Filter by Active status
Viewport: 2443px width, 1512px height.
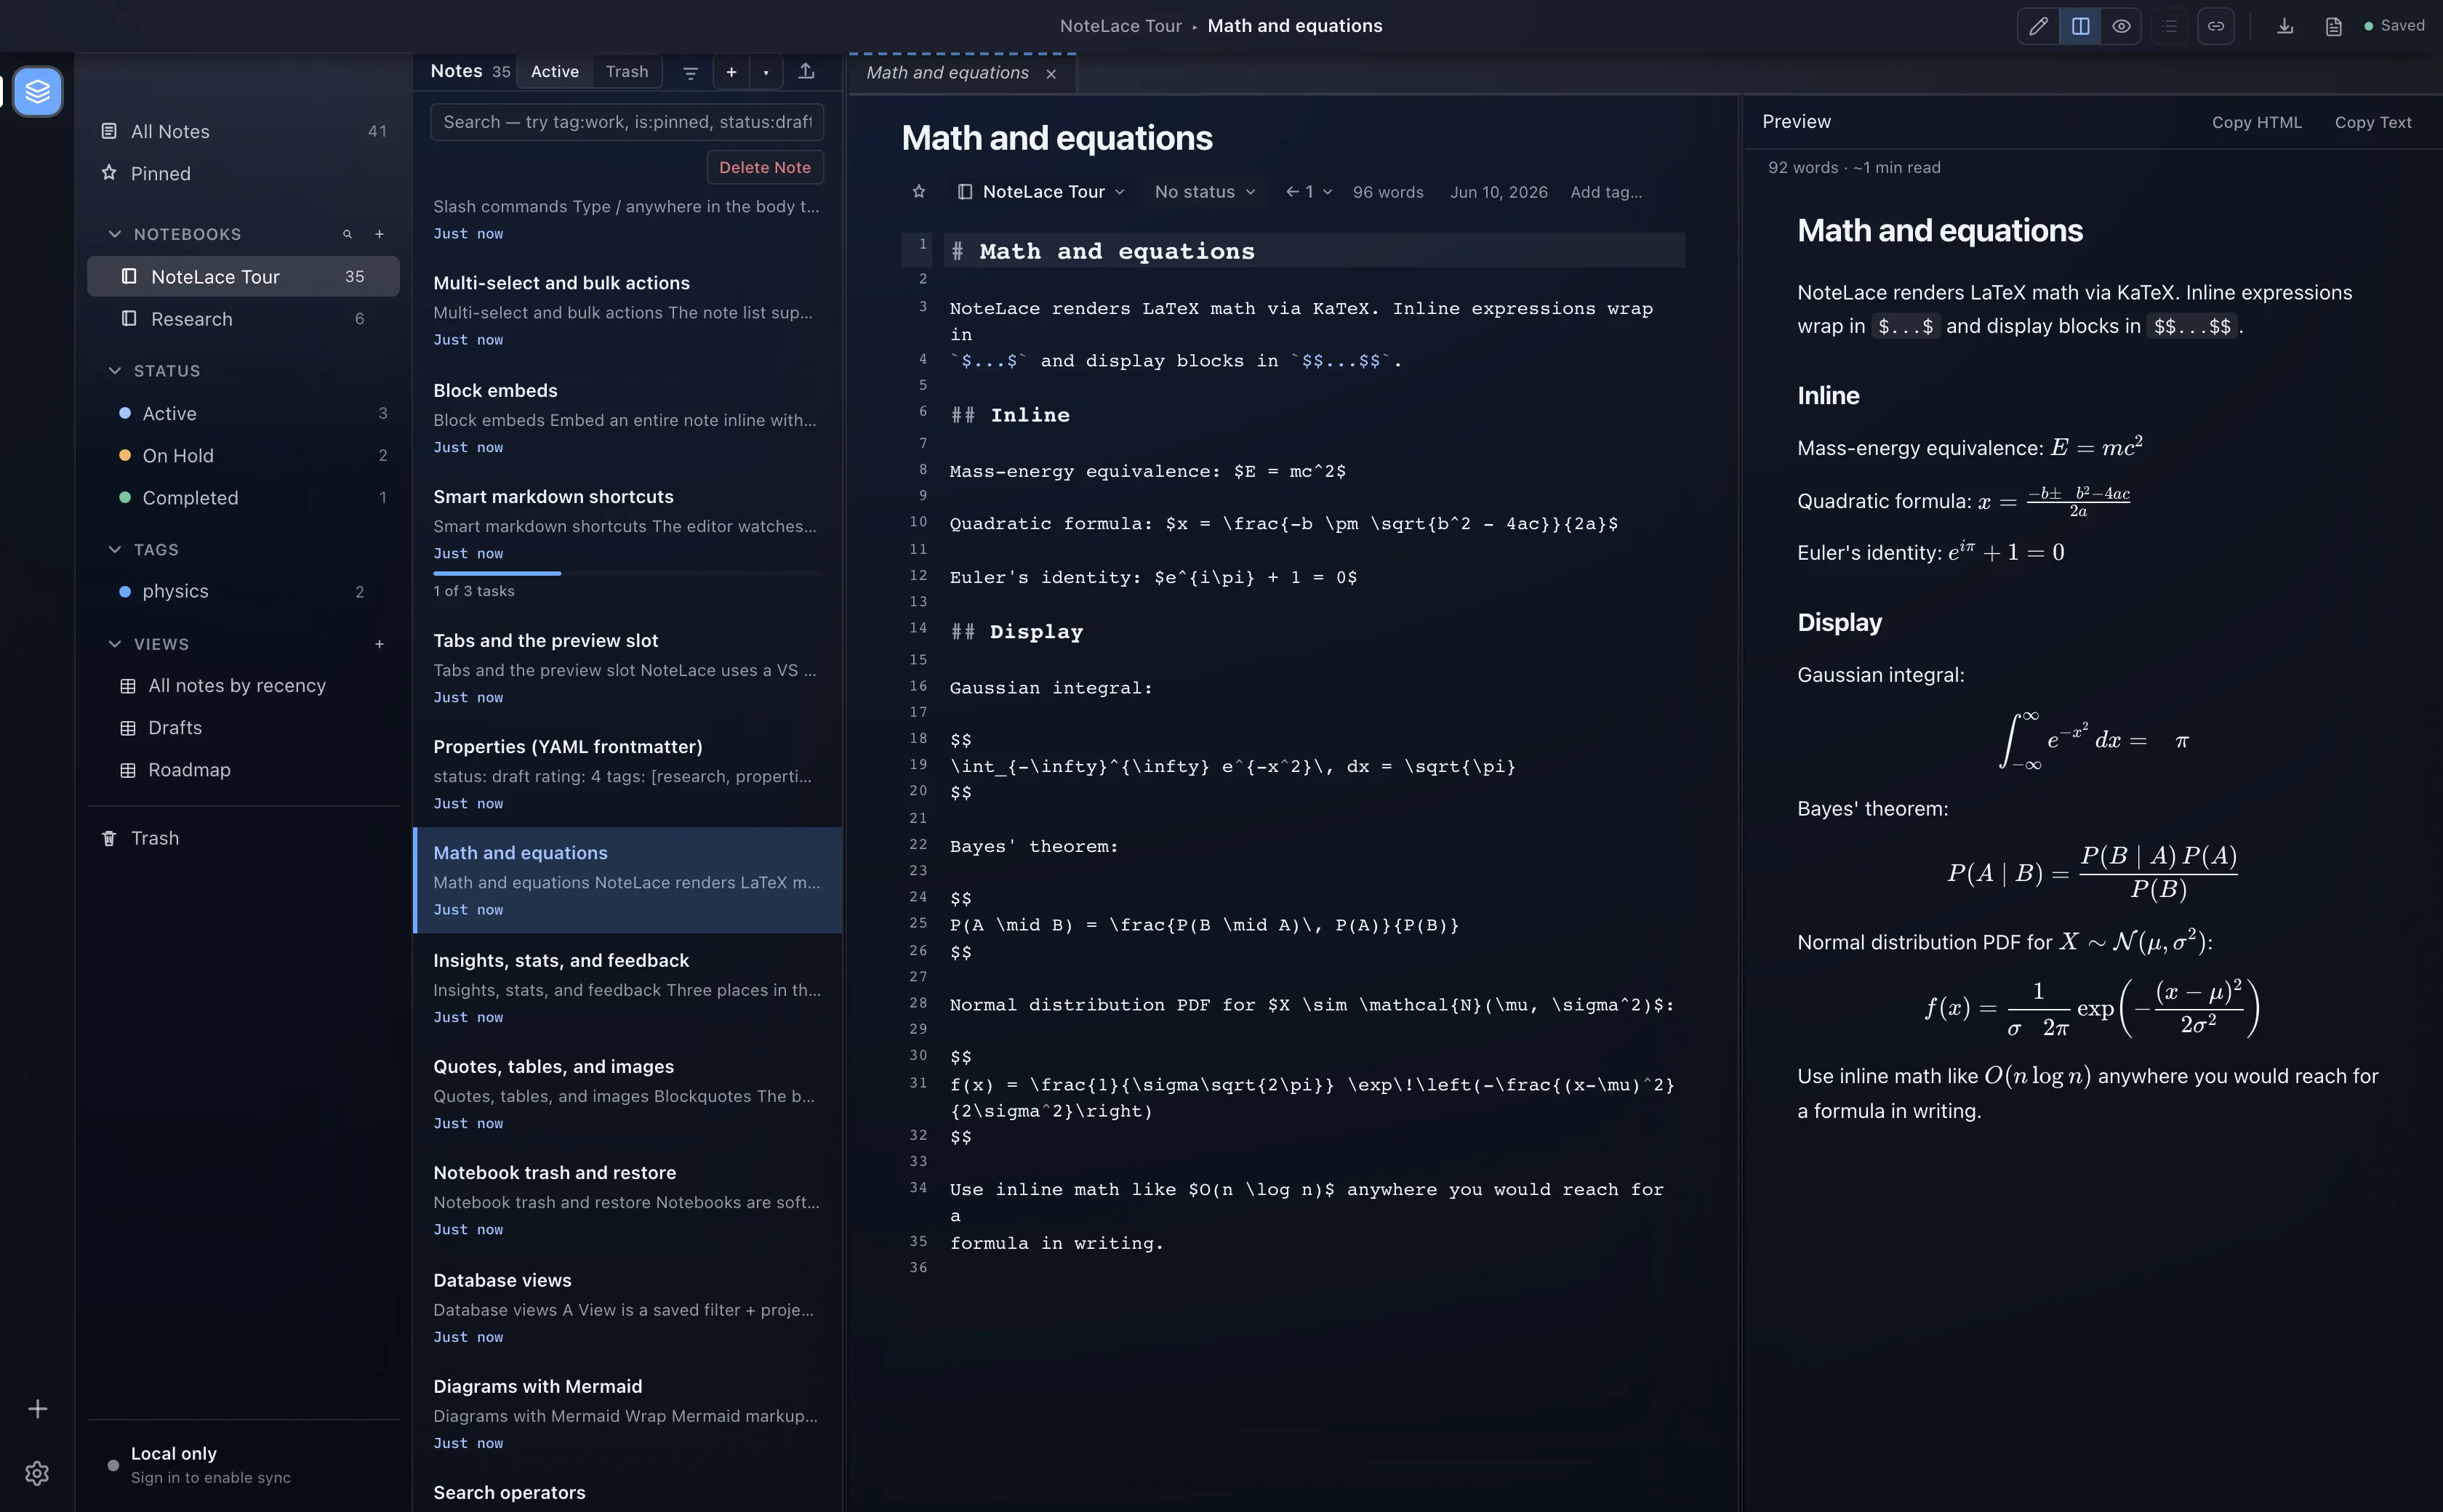click(243, 413)
